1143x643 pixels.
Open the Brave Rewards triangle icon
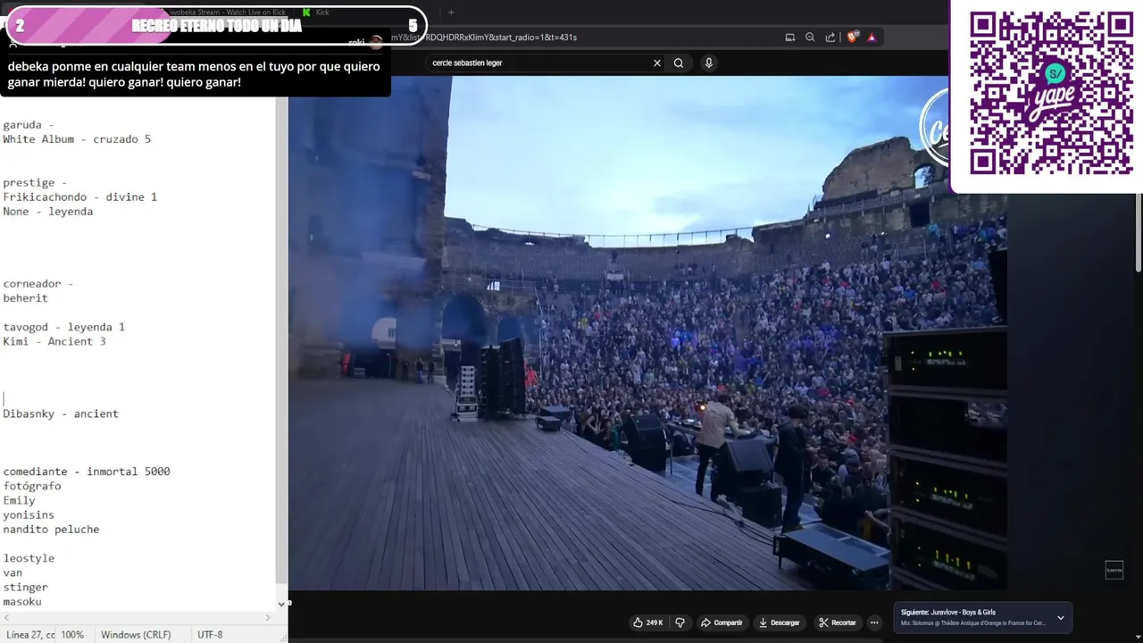pyautogui.click(x=872, y=38)
